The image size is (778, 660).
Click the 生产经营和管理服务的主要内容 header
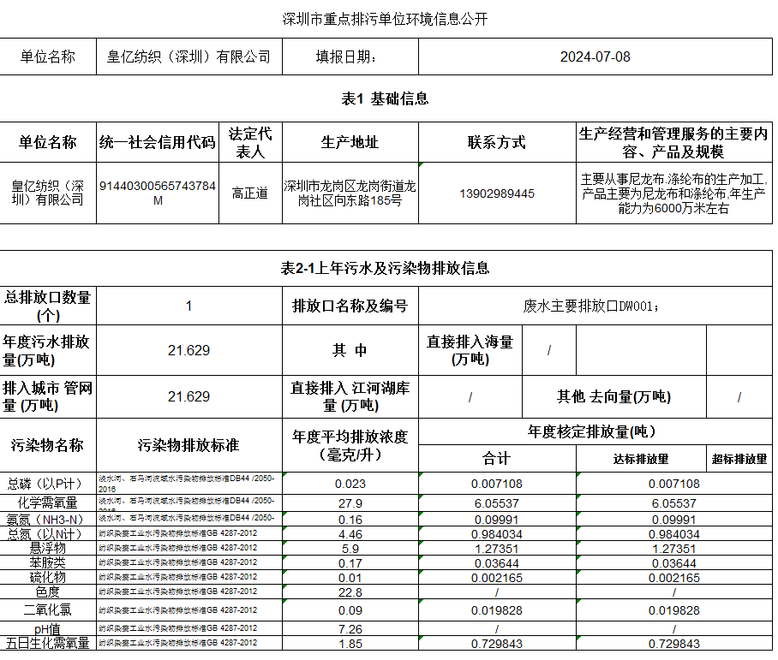pos(674,142)
